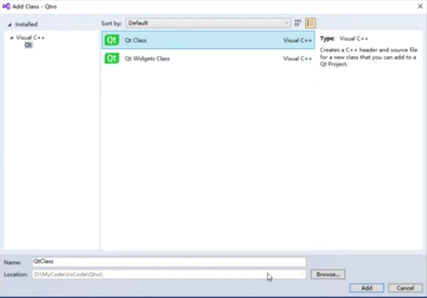Collapse the Installed tree node

(x=10, y=25)
